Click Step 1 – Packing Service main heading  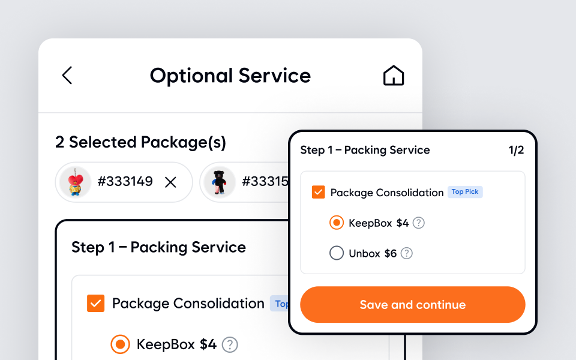pyautogui.click(x=158, y=247)
